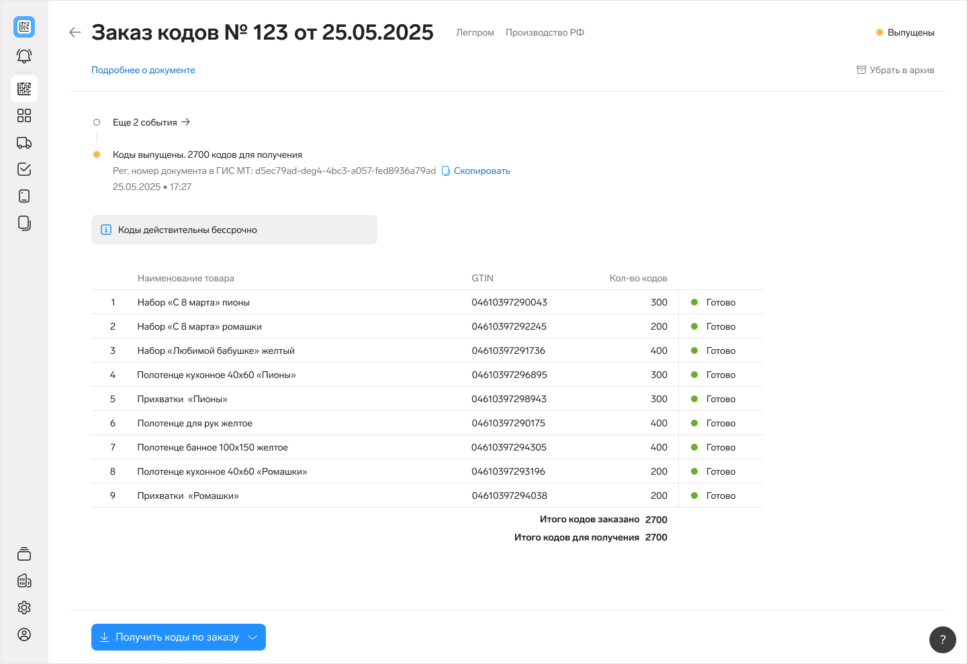Image resolution: width=967 pixels, height=664 pixels.
Task: Open 'Подробнее о документе' link
Action: tap(143, 70)
